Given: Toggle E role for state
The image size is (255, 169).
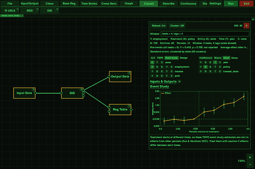Looking at the screenshot, I should coord(152,62).
